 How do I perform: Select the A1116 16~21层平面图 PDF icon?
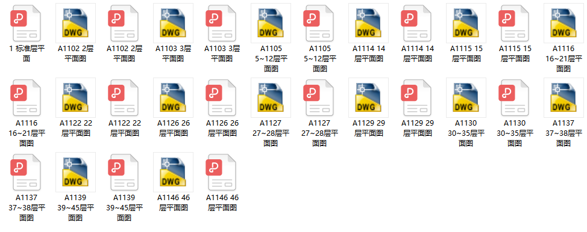click(26, 97)
